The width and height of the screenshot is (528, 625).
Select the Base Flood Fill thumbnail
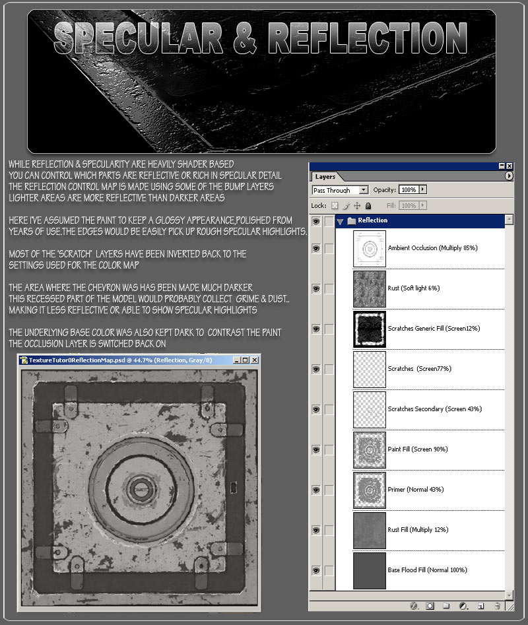pyautogui.click(x=370, y=571)
